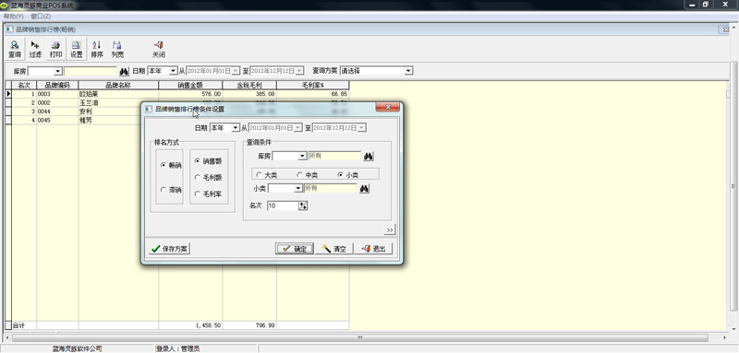Expand dialog with >> button
Image resolution: width=739 pixels, height=353 pixels.
point(390,229)
